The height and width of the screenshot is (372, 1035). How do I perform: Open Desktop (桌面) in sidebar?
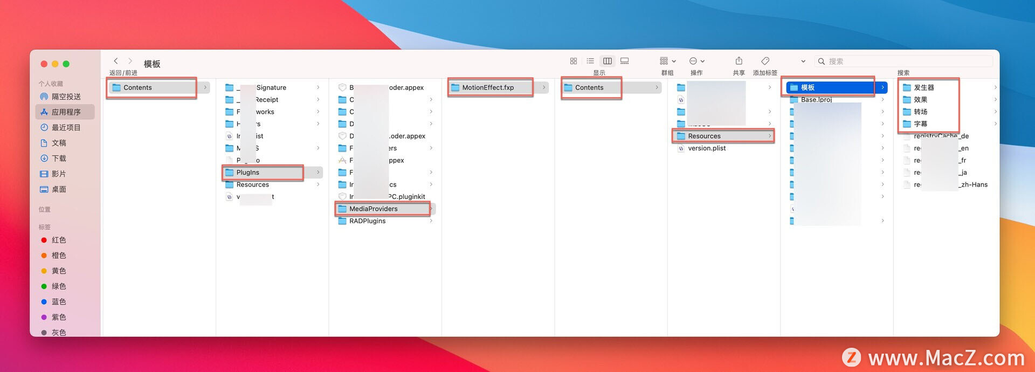[x=66, y=189]
